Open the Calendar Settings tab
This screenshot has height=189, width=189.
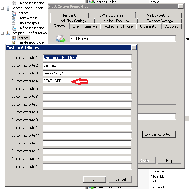pos(159,21)
